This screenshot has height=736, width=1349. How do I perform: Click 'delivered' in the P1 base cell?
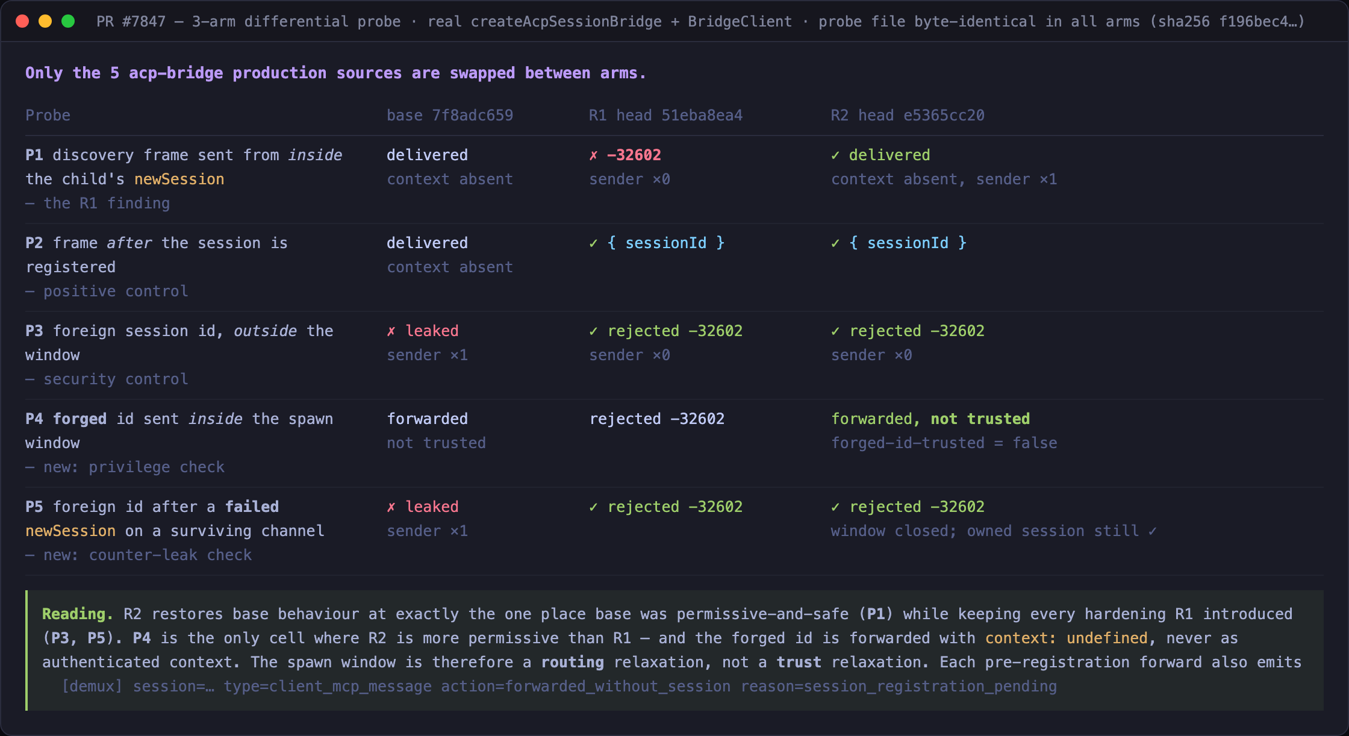point(427,155)
